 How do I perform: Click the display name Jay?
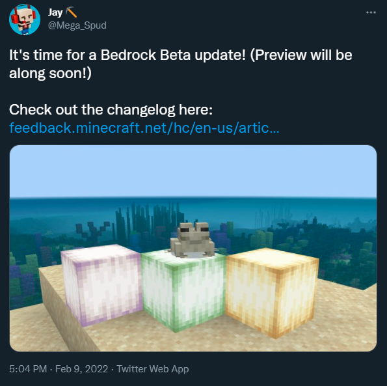pyautogui.click(x=55, y=12)
